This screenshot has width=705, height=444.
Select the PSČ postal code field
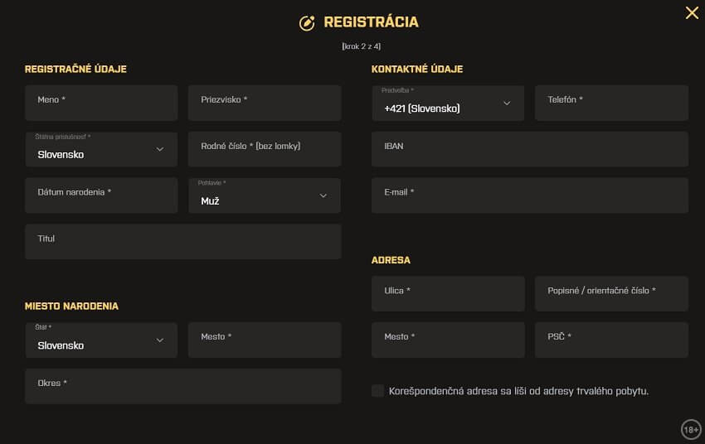point(611,340)
